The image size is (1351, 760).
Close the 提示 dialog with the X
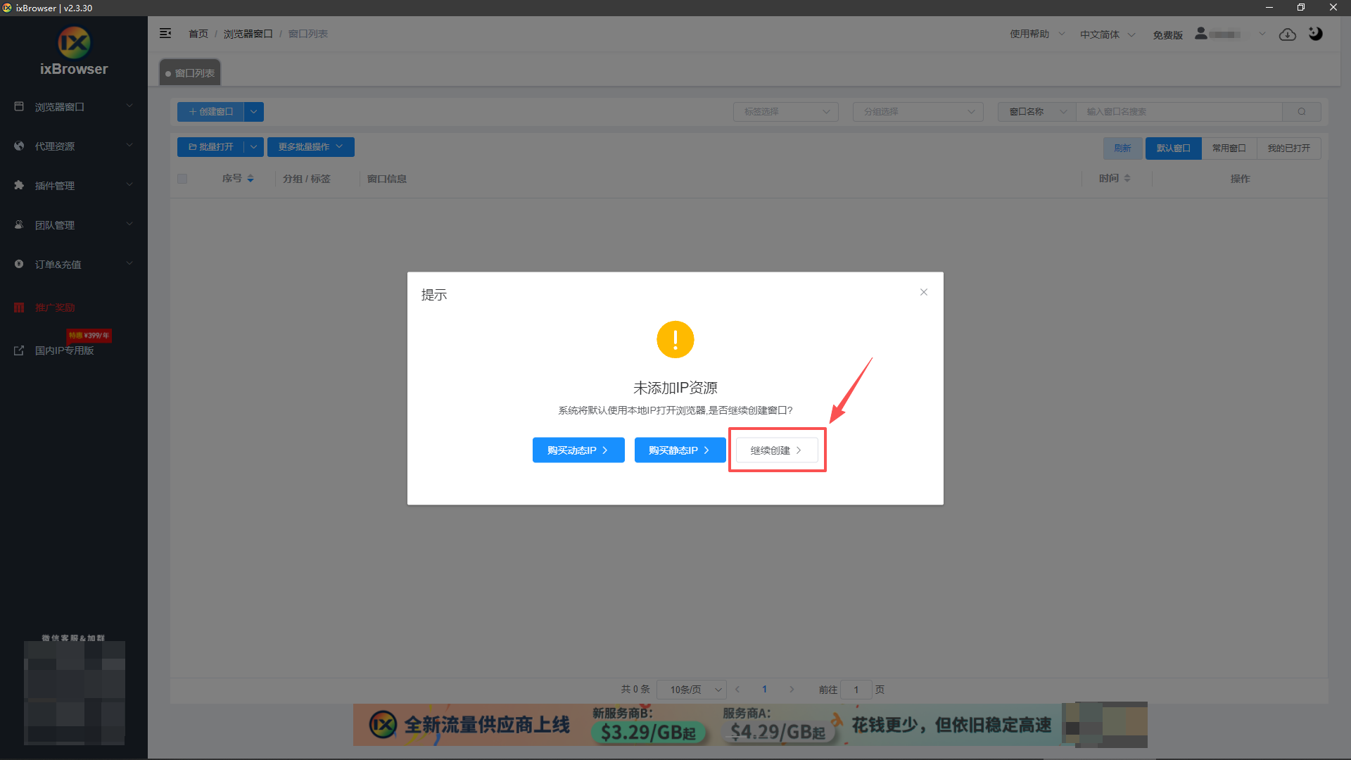click(924, 292)
